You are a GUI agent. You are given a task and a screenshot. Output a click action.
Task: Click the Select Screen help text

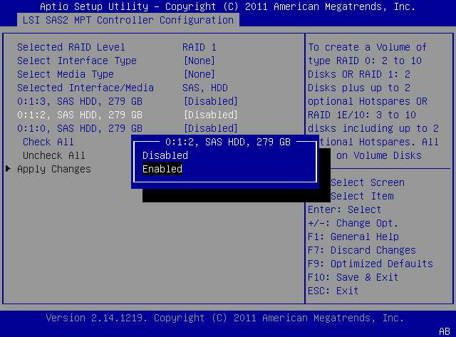pyautogui.click(x=368, y=182)
